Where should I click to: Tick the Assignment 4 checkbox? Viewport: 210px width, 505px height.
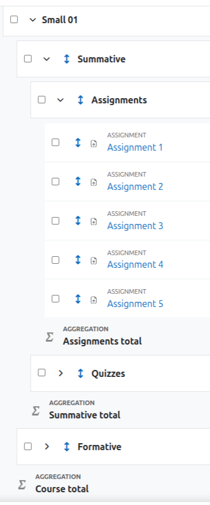click(x=55, y=260)
